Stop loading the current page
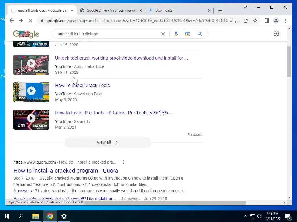The image size is (297, 222). [x=30, y=21]
